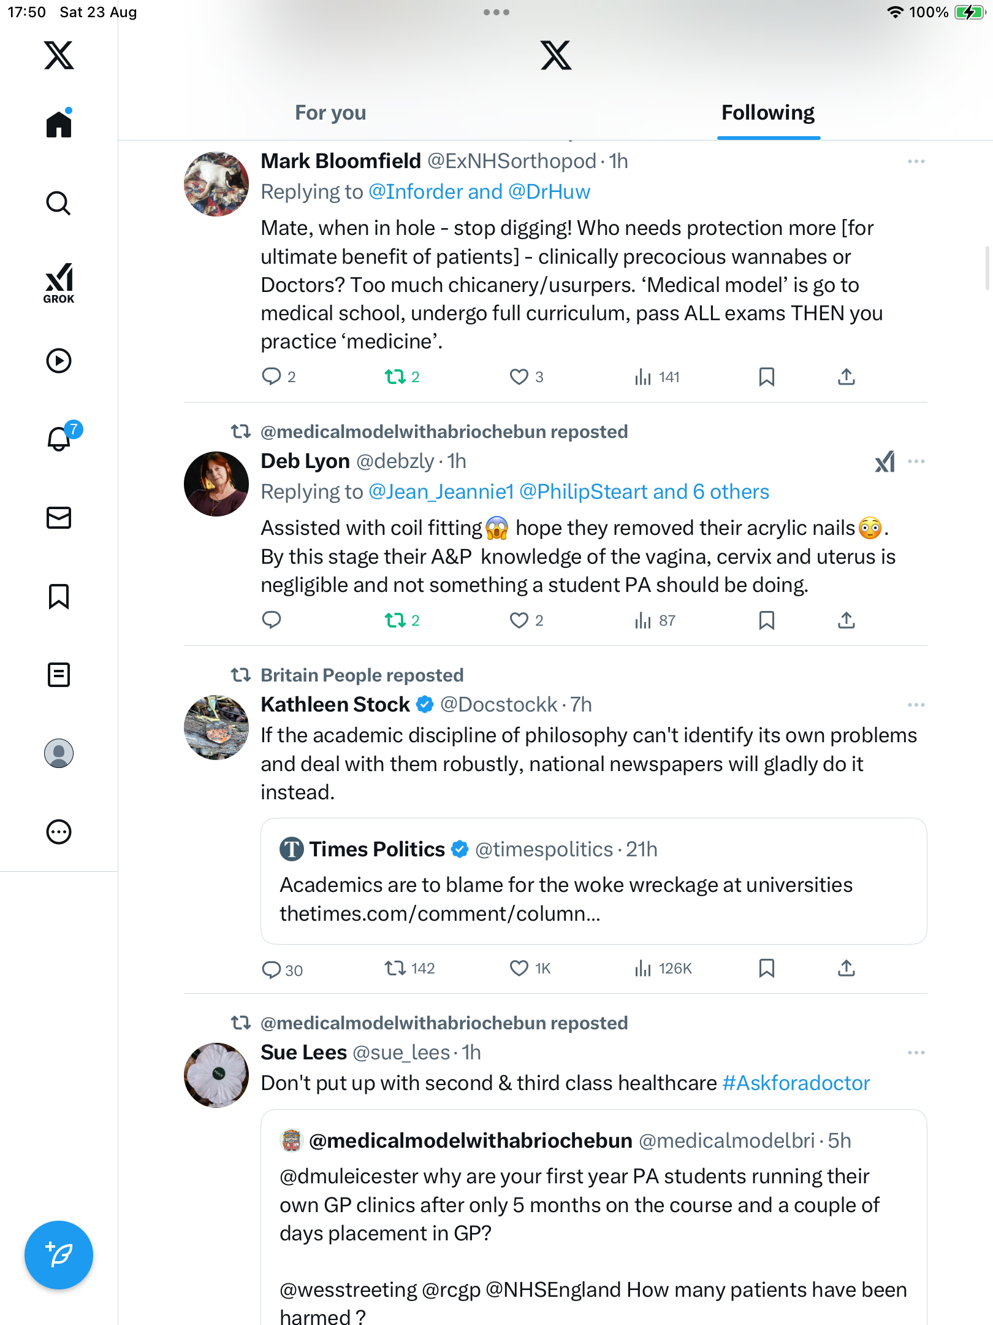Open the video tab play icon
993x1325 pixels.
coord(59,361)
